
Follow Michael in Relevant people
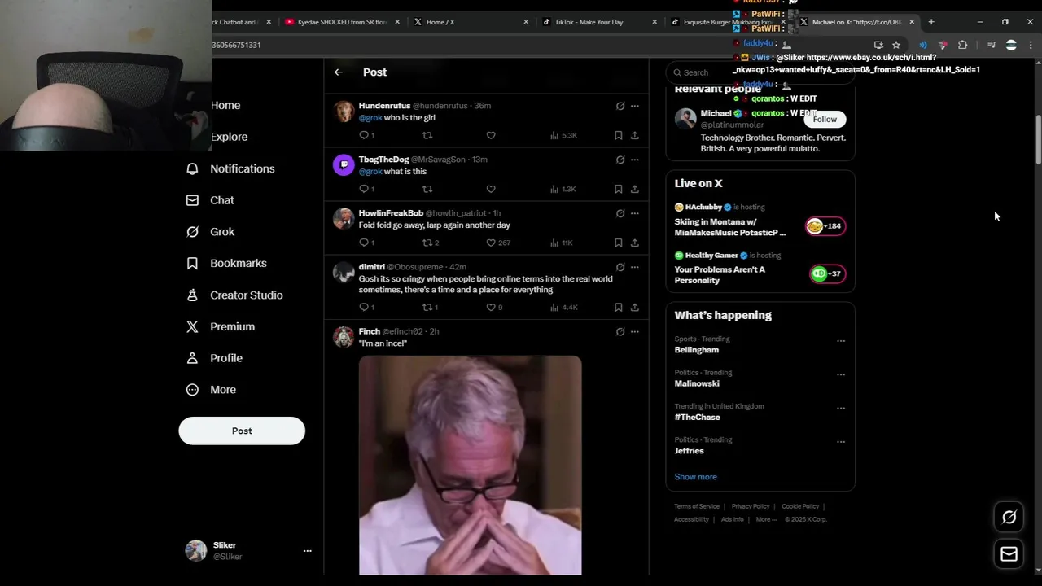[825, 120]
